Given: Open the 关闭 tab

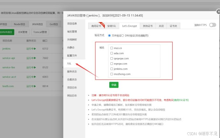Looking at the screenshot, I should pos(161,26).
